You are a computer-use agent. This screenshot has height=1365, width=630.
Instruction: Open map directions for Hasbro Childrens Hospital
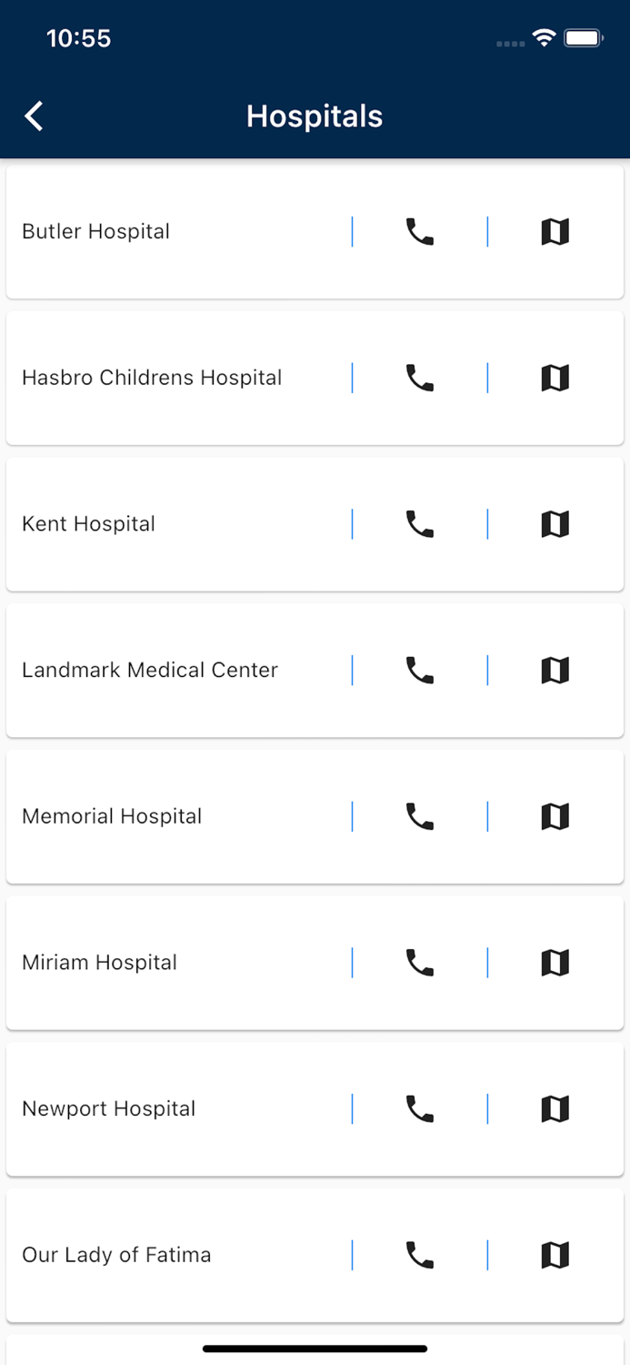(555, 378)
